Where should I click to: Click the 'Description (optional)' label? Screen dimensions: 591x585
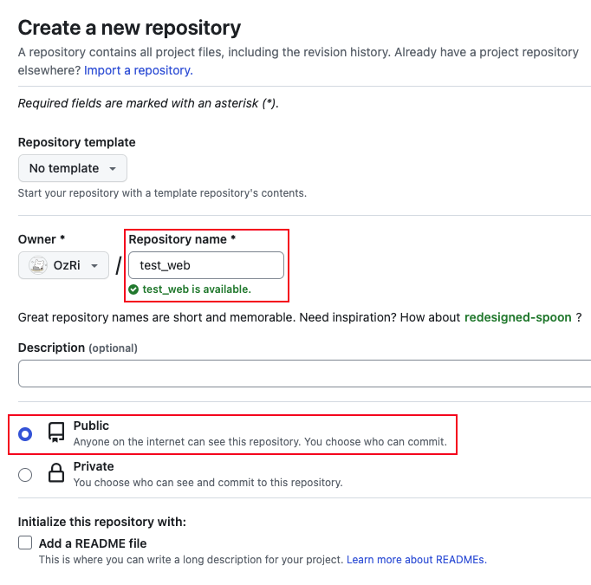[x=78, y=348]
